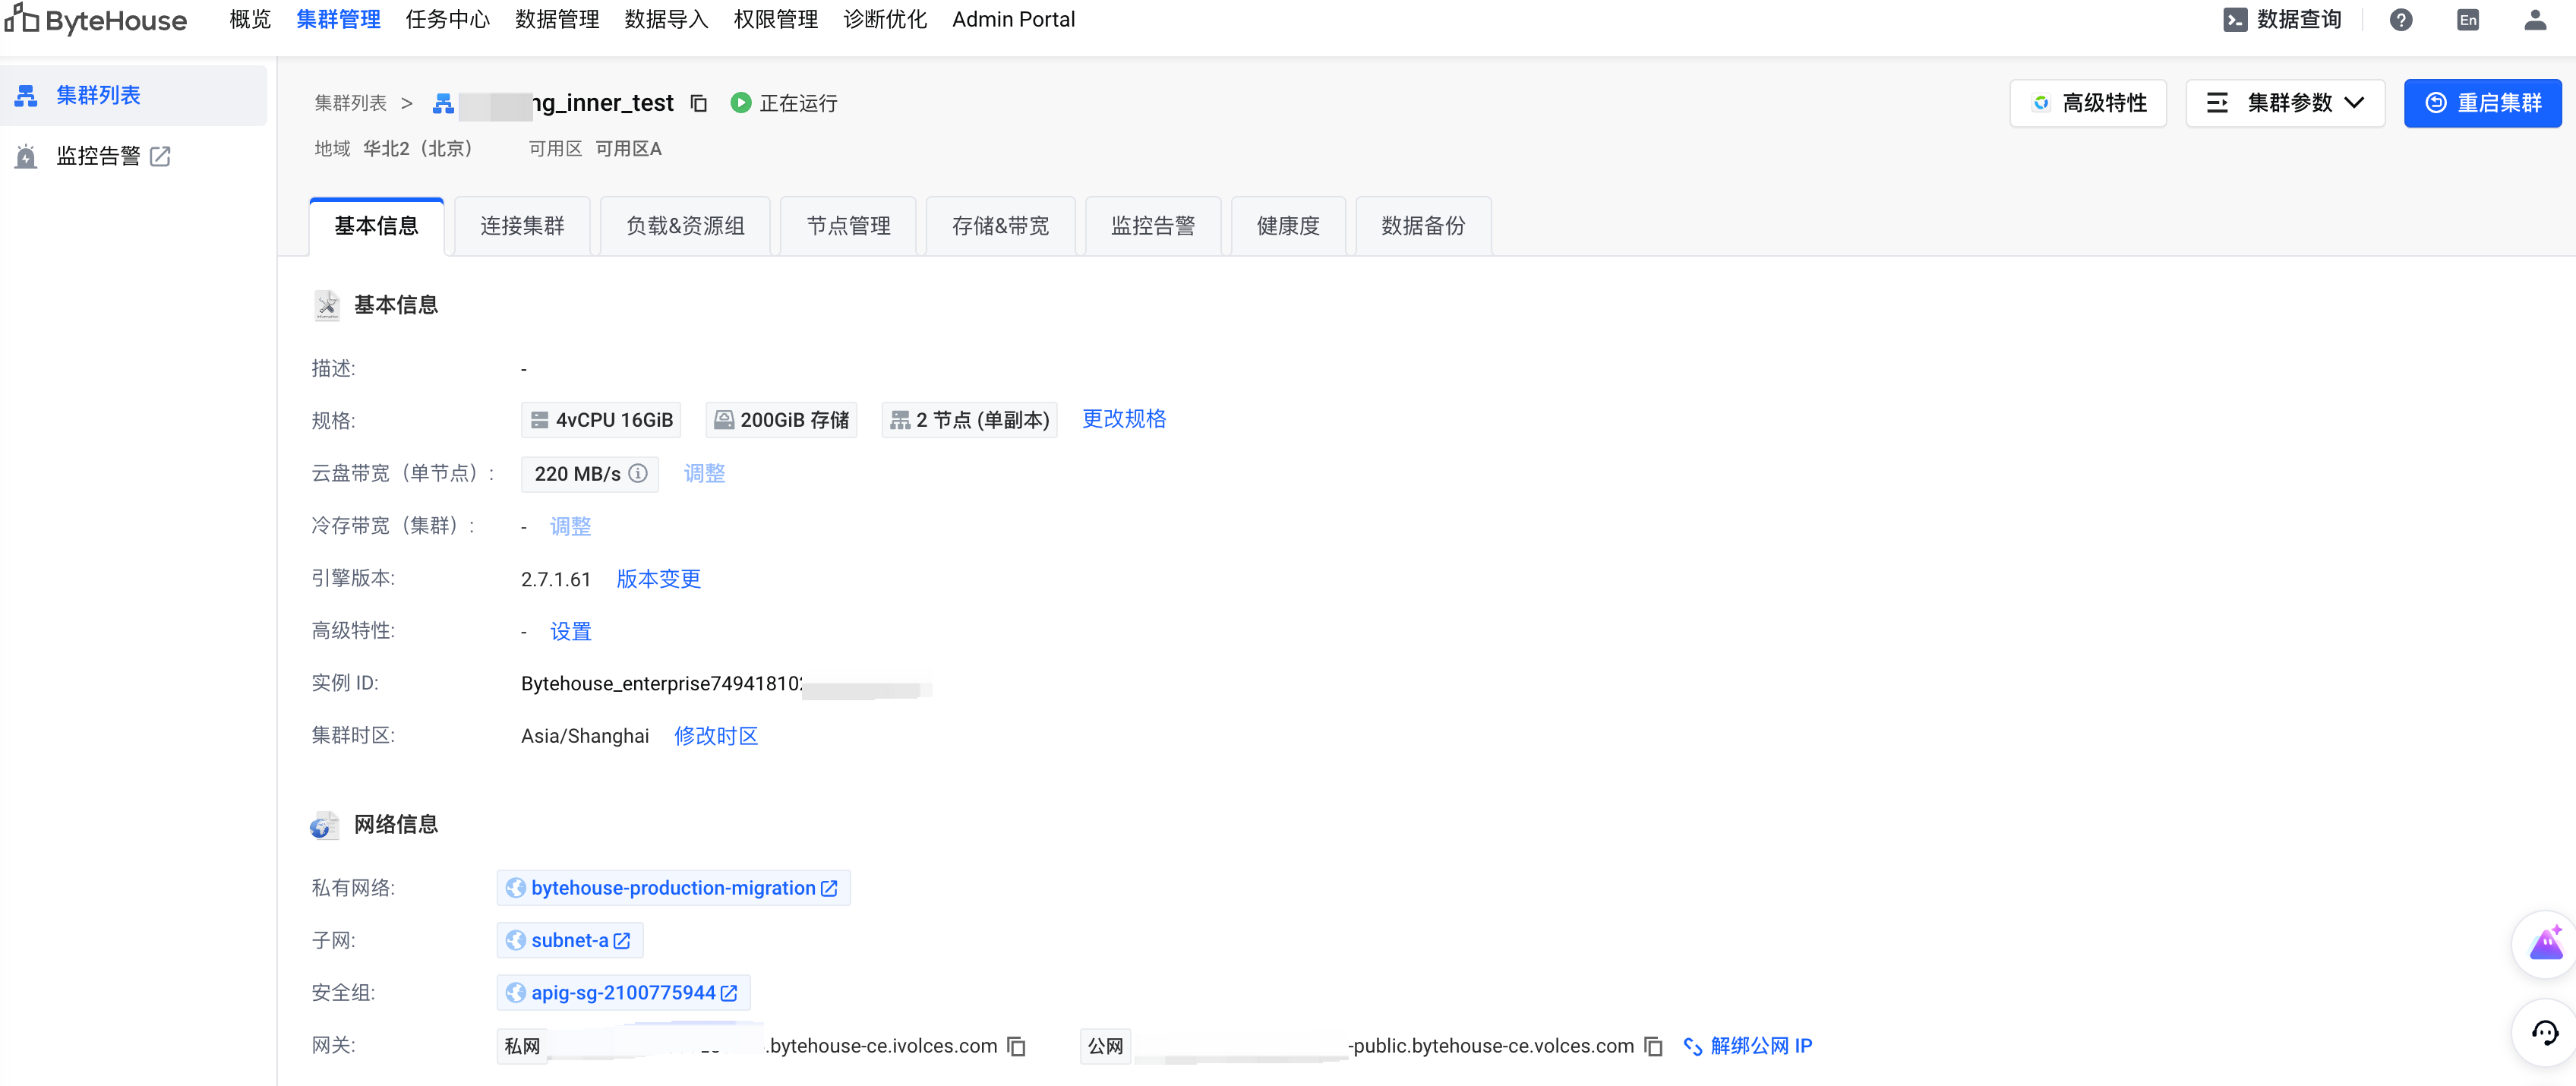This screenshot has height=1086, width=2576.
Task: Switch to the 监控告警 tab
Action: click(1153, 226)
